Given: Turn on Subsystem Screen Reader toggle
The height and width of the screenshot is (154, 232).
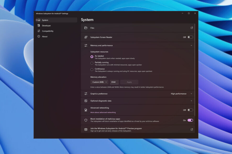Looking at the screenshot, I should pos(190,37).
